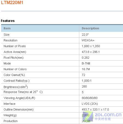
Task: Click the 1,000:1 contrast ratio value
Action: click(87, 81)
